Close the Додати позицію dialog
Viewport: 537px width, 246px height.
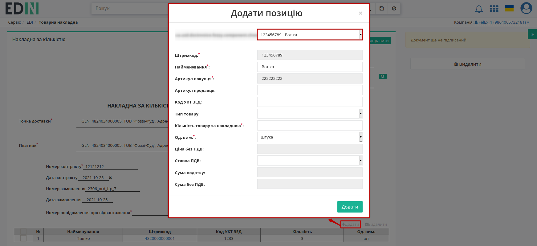(x=360, y=13)
